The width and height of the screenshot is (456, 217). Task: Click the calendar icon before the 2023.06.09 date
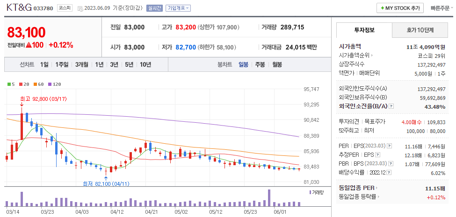(80, 8)
